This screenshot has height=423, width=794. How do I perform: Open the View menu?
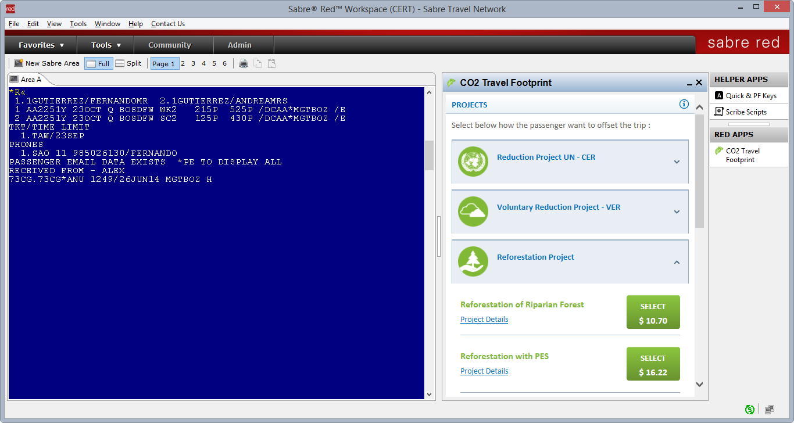(54, 24)
